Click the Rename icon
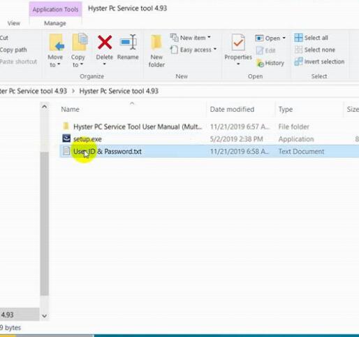The image size is (359, 337). 128,42
